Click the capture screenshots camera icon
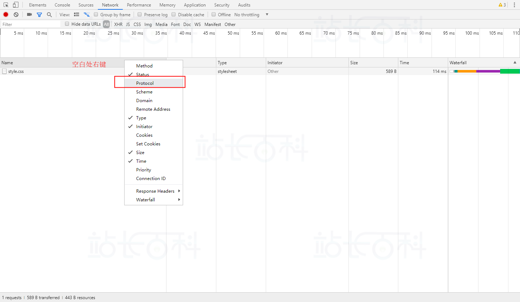Viewport: 520px width, 302px height. 30,15
